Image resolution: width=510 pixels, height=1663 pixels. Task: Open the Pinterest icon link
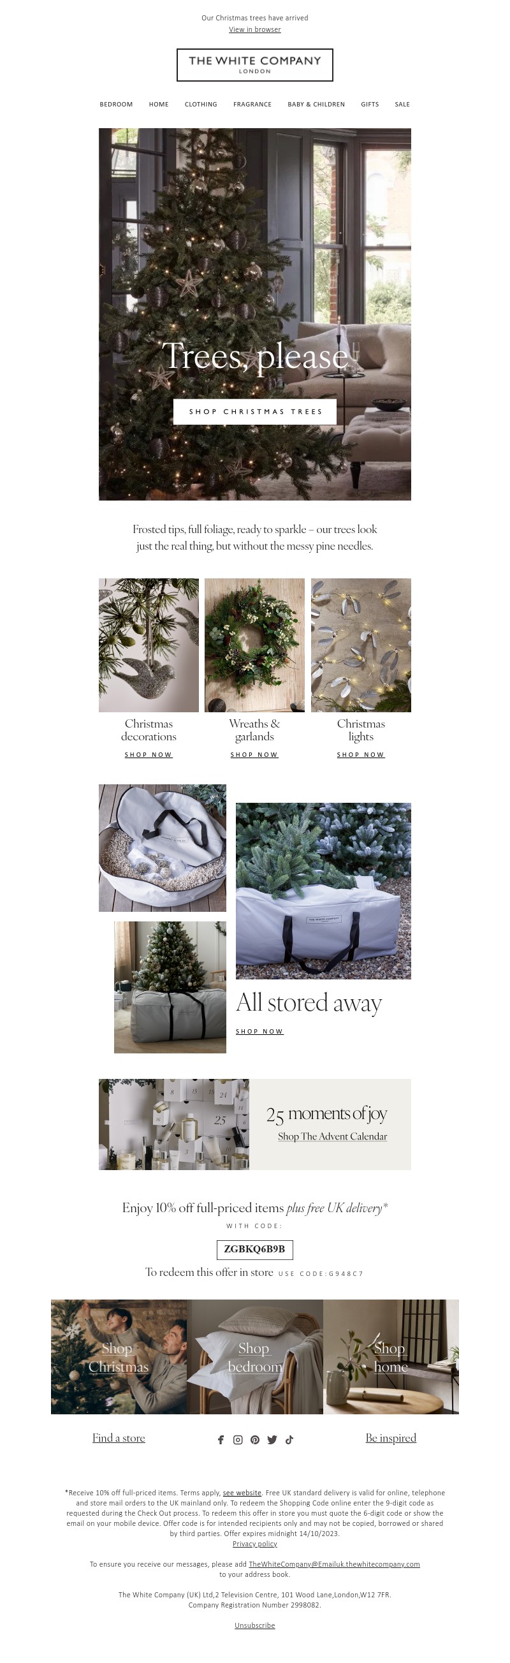coord(255,1440)
